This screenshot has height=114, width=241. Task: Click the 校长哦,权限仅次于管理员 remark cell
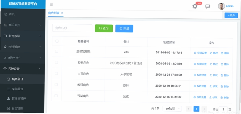point(126,63)
